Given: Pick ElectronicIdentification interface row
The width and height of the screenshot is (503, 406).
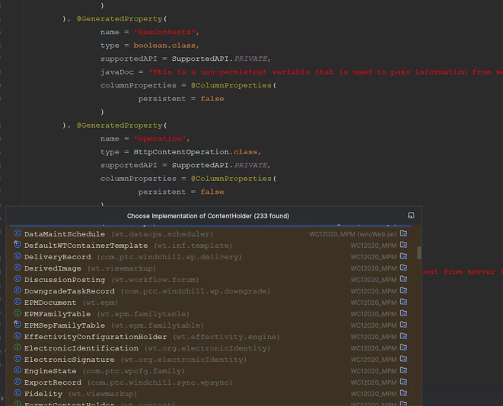Looking at the screenshot, I should 211,348.
